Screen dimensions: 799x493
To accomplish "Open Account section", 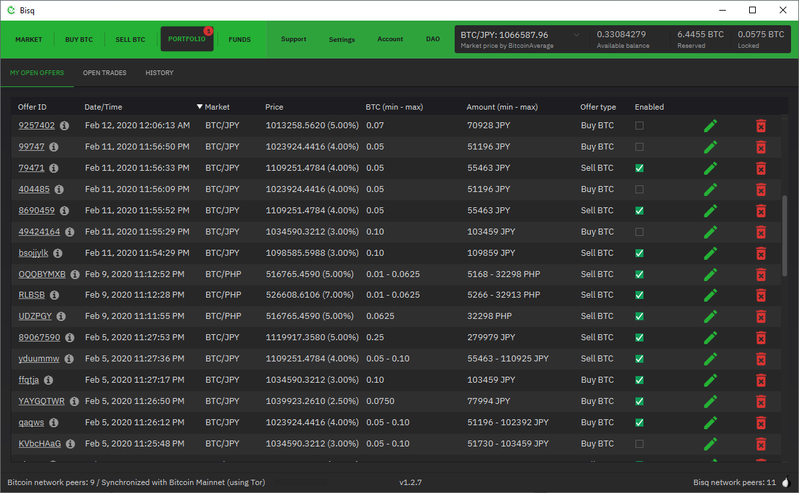I will (x=390, y=39).
